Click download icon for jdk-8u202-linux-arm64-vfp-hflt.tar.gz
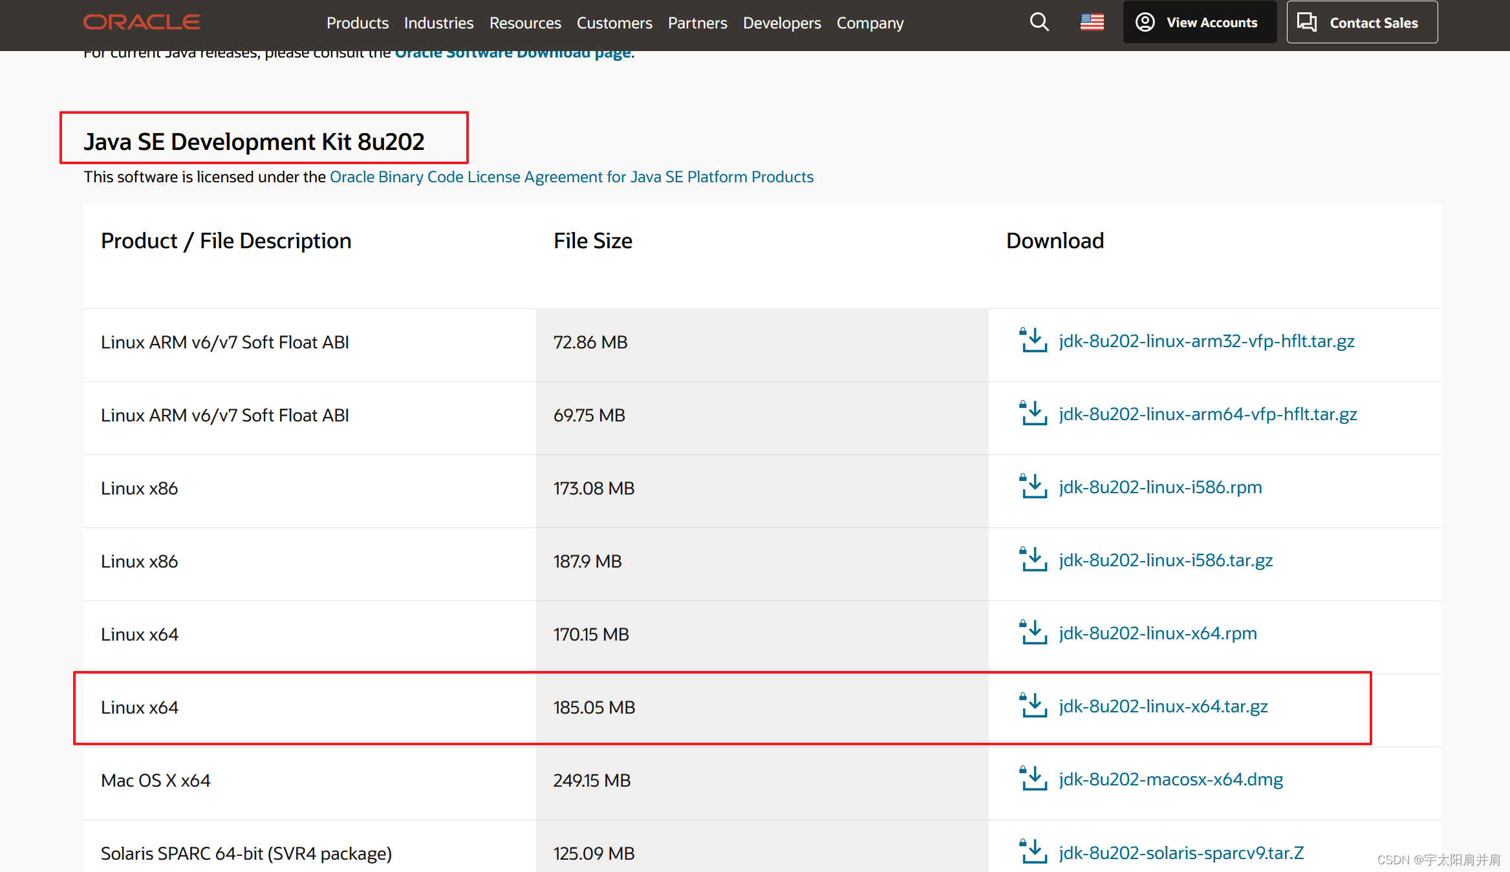The width and height of the screenshot is (1510, 872). pyautogui.click(x=1033, y=413)
